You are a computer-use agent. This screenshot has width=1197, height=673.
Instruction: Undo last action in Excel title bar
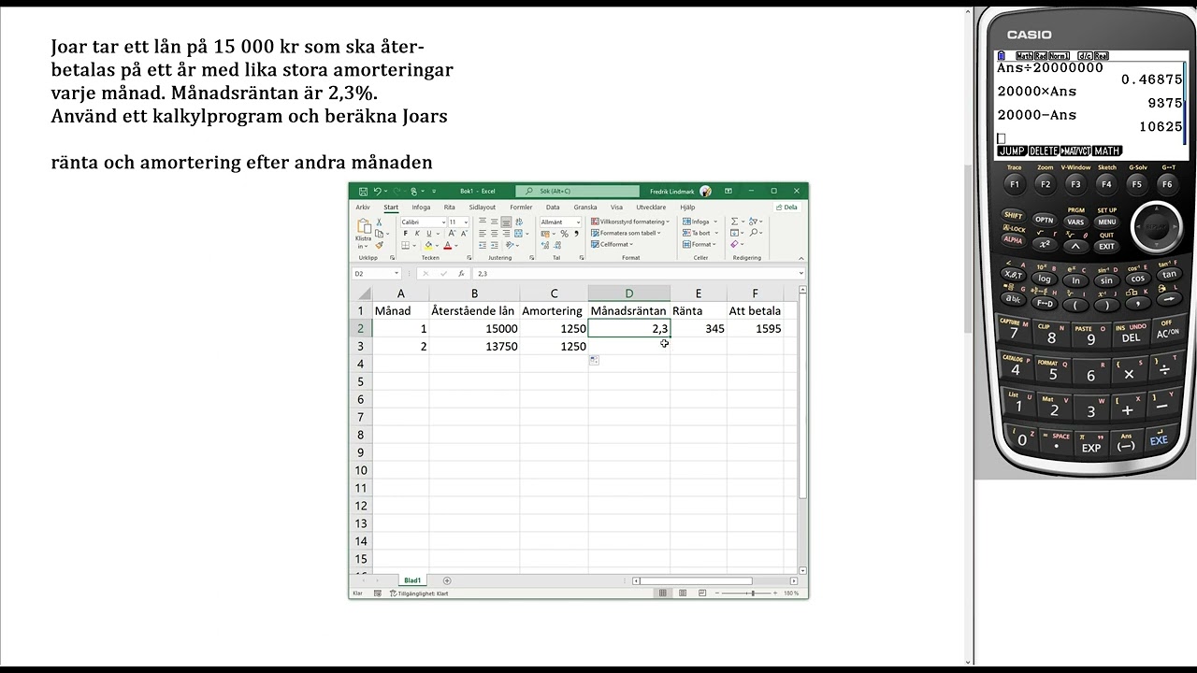377,191
